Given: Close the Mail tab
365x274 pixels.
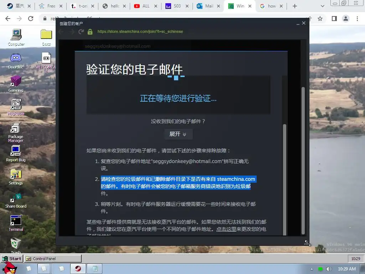Looking at the screenshot, I should pos(219,6).
